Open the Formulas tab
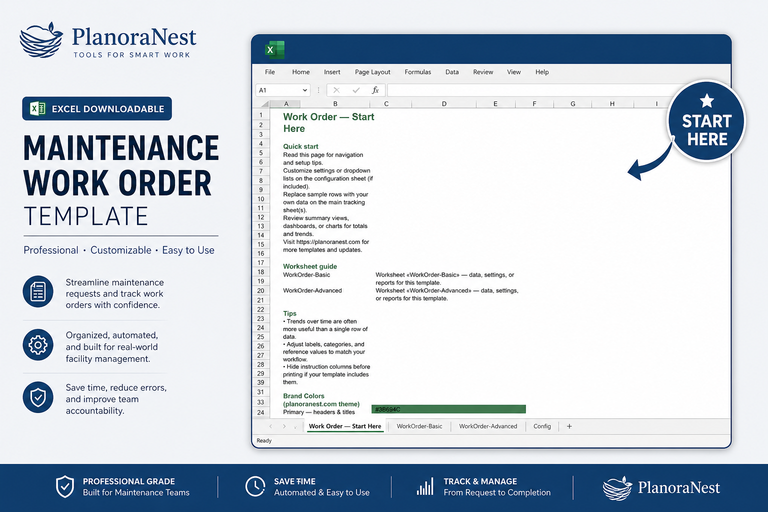This screenshot has width=768, height=512. point(418,72)
